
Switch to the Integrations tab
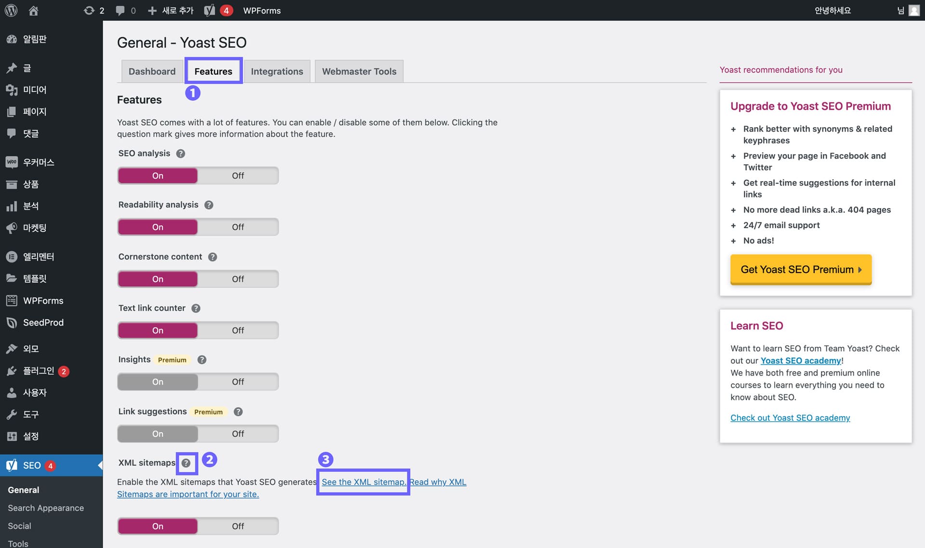coord(277,71)
